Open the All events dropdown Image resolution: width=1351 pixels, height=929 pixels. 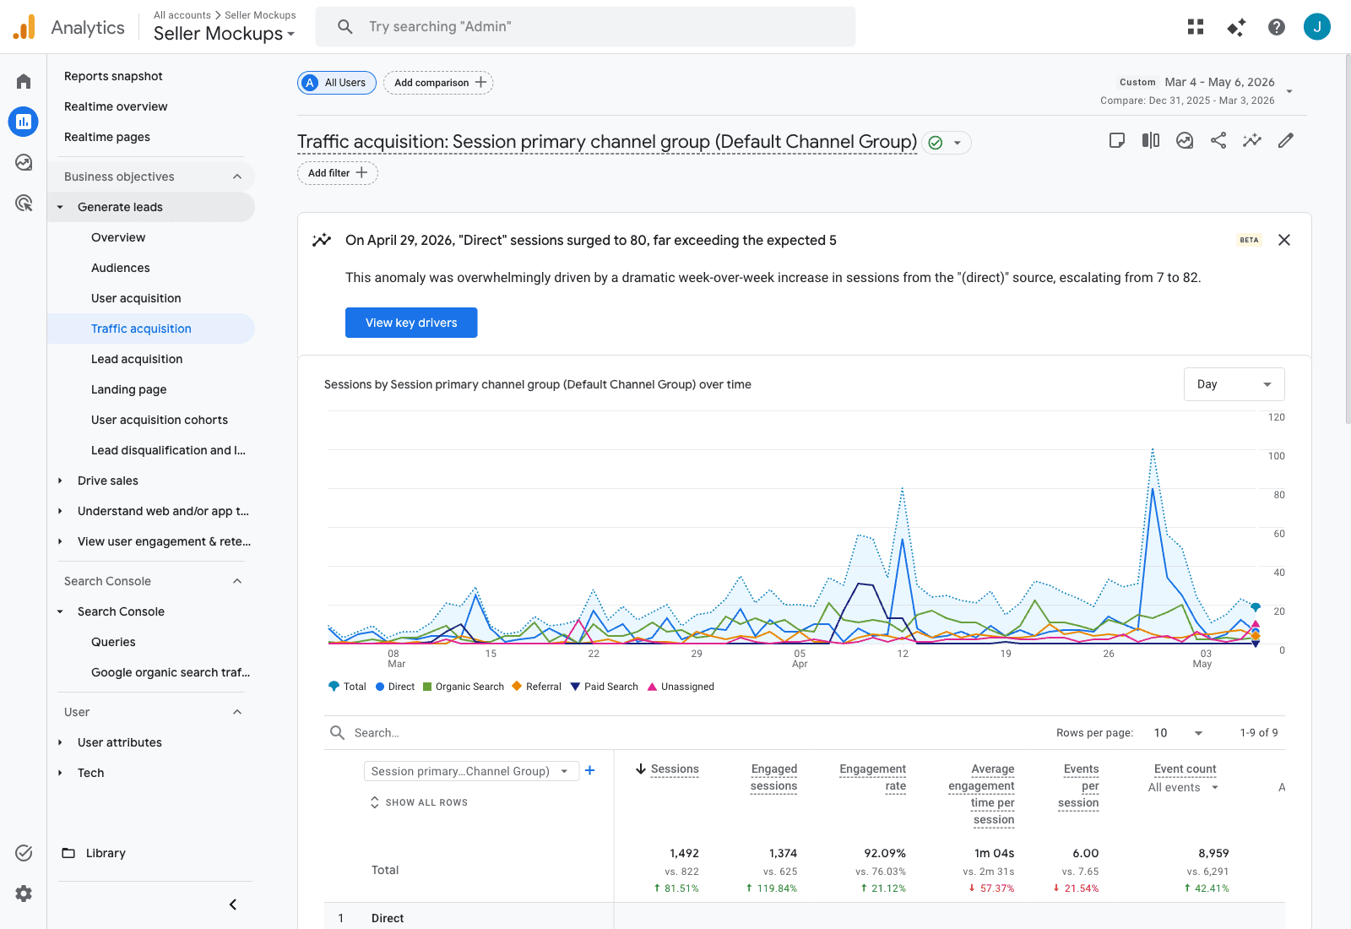1184,787
